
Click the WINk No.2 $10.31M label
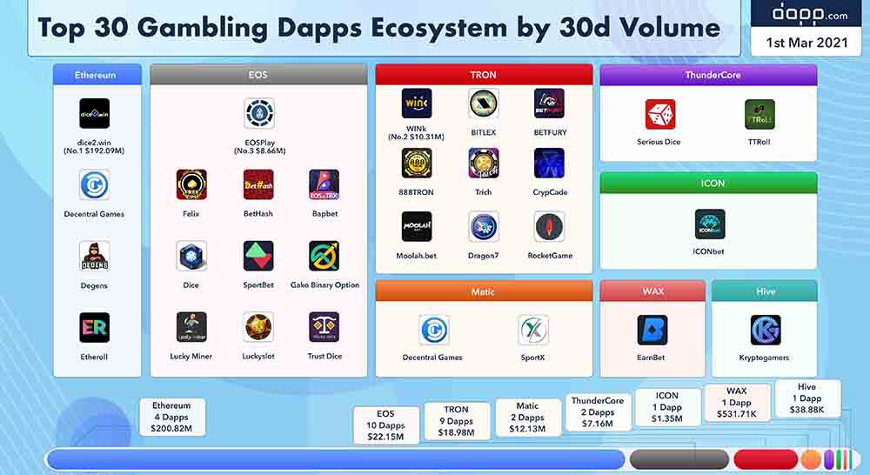(416, 132)
